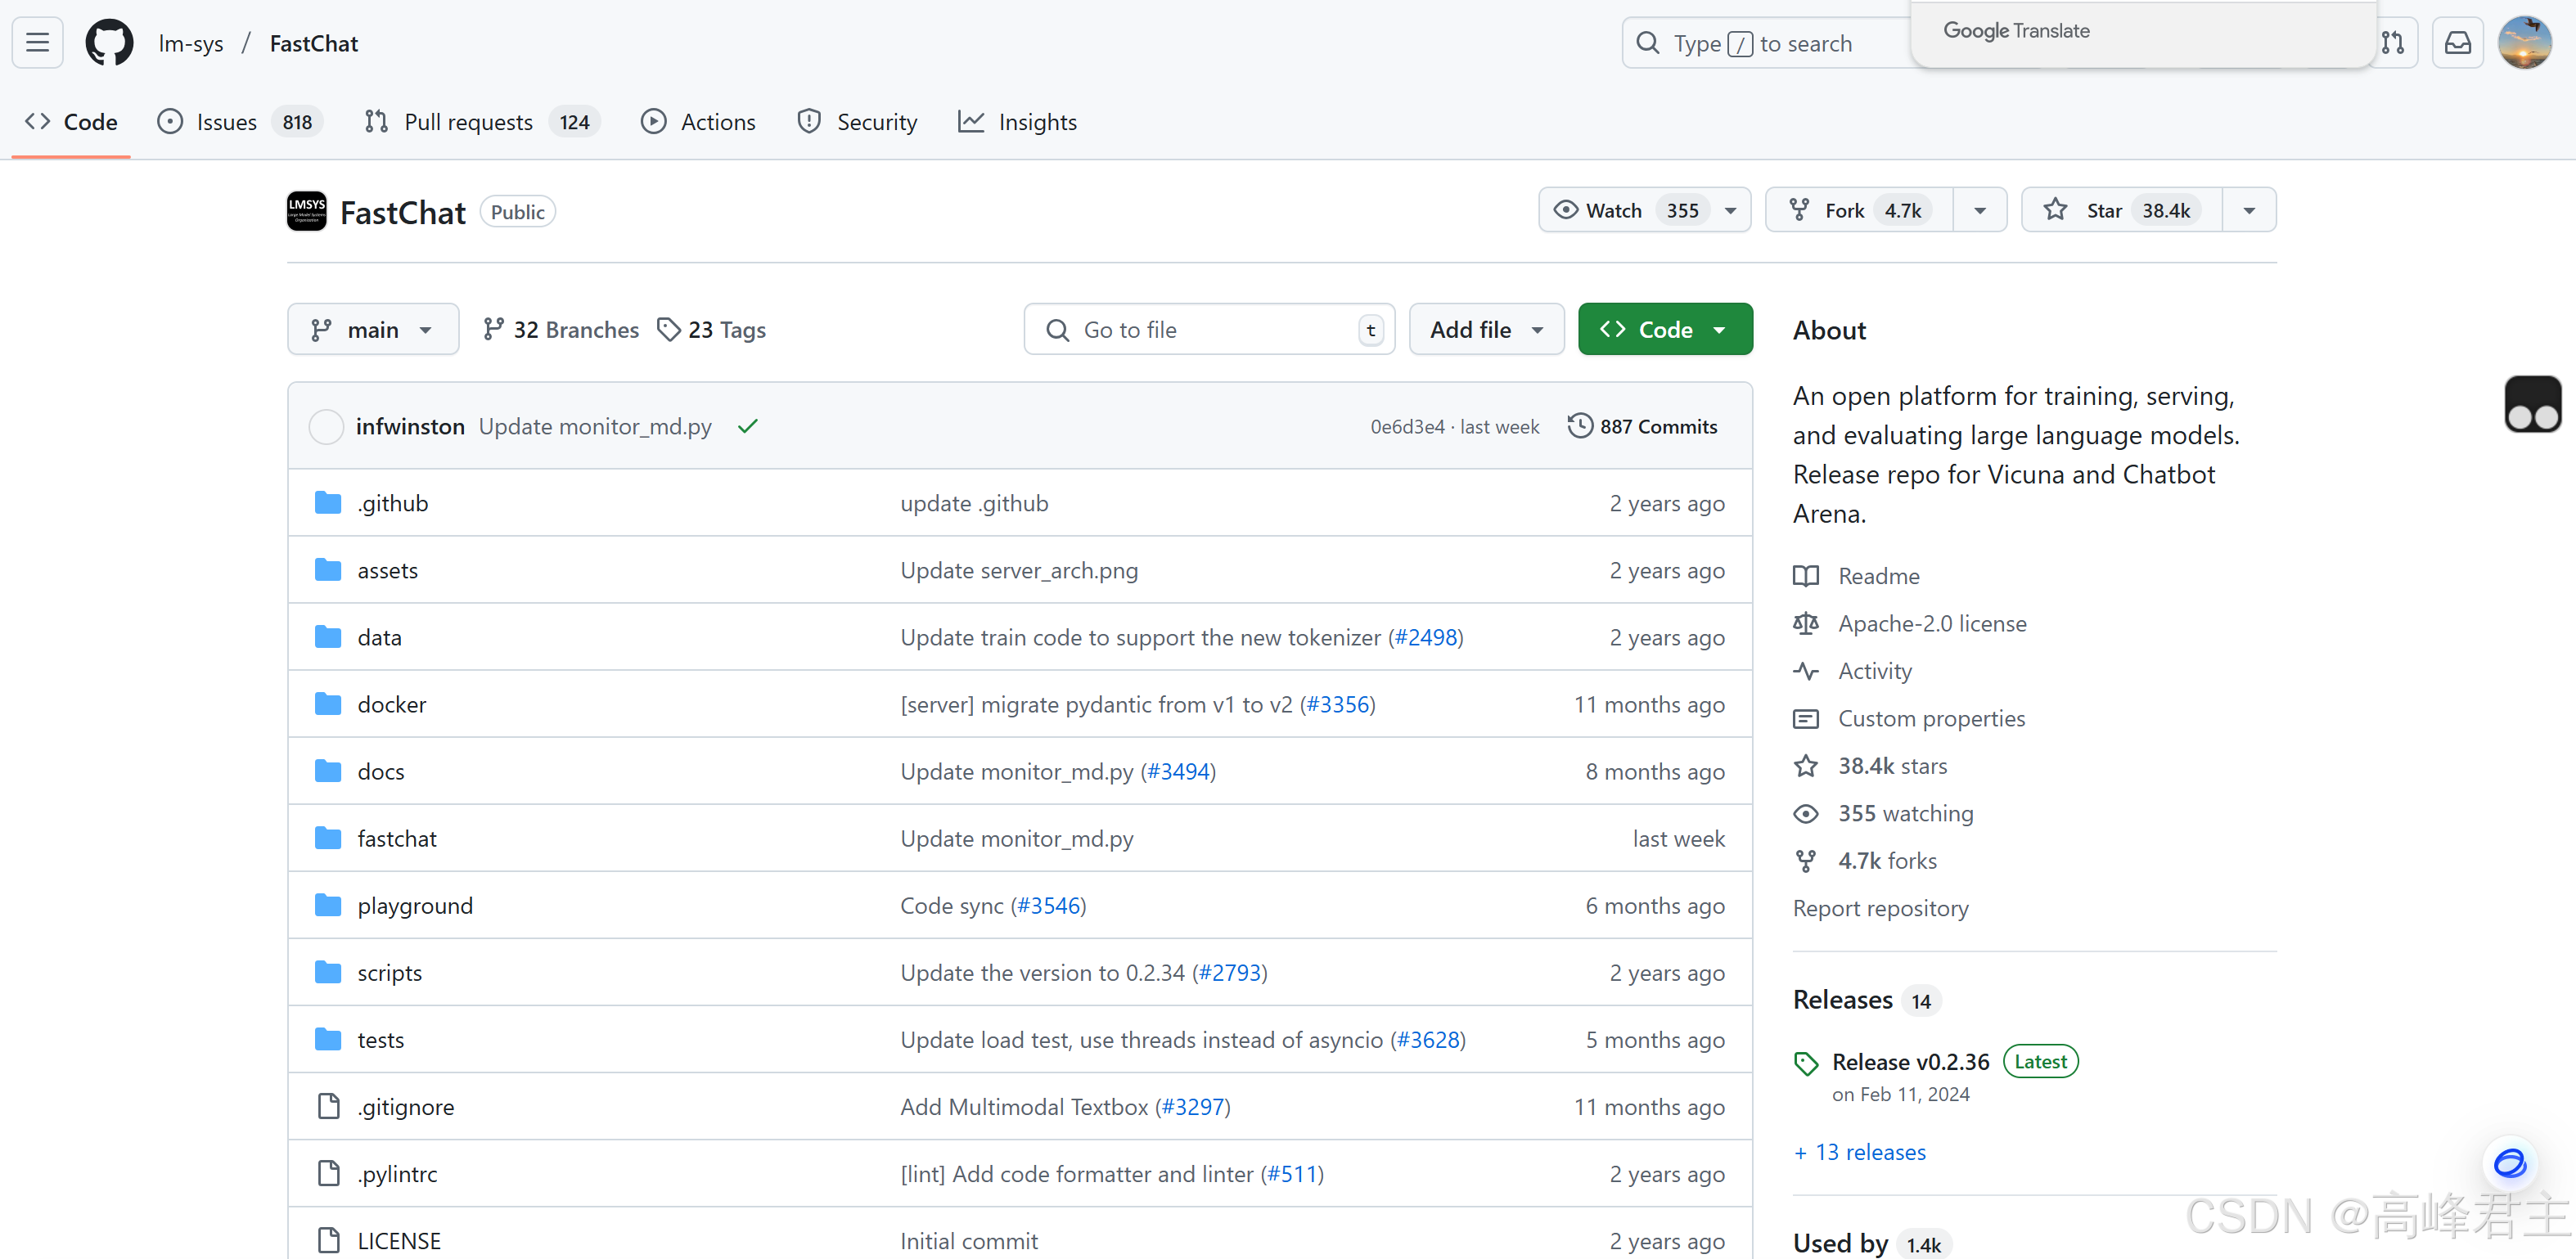The image size is (2576, 1259).
Task: Open the fastchat folder
Action: point(397,839)
